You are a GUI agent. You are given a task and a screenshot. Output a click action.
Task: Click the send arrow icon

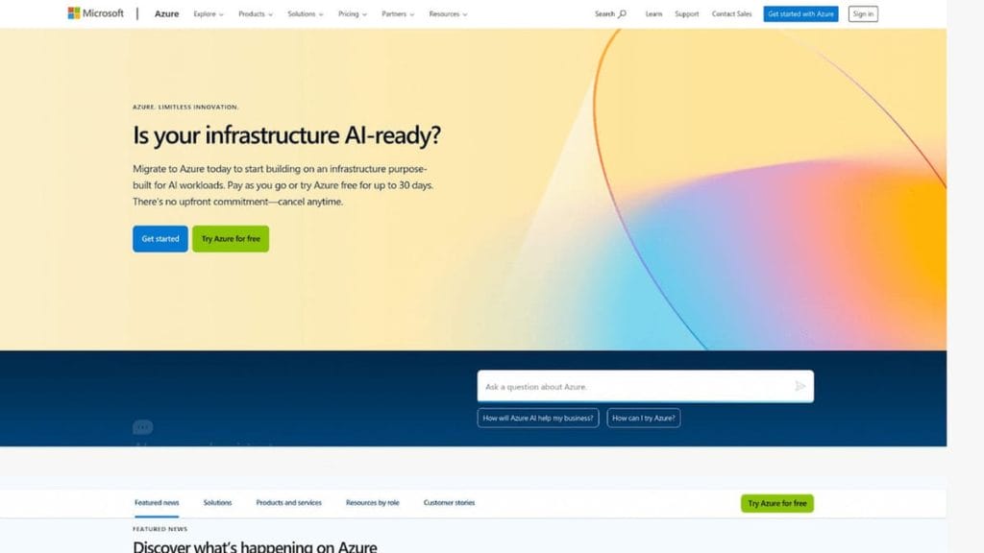(800, 386)
